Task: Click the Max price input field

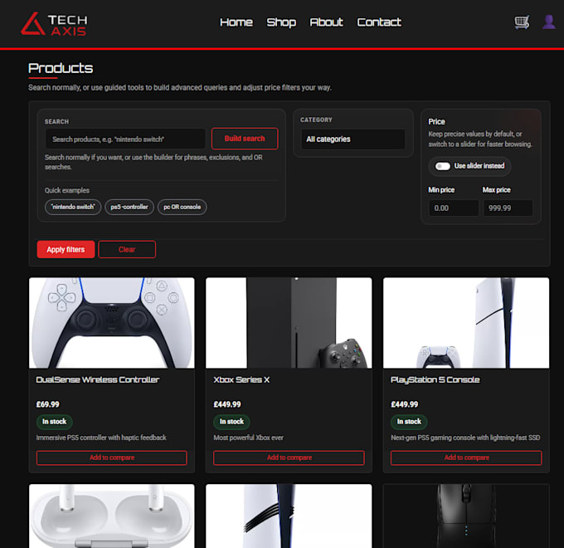Action: pos(508,208)
